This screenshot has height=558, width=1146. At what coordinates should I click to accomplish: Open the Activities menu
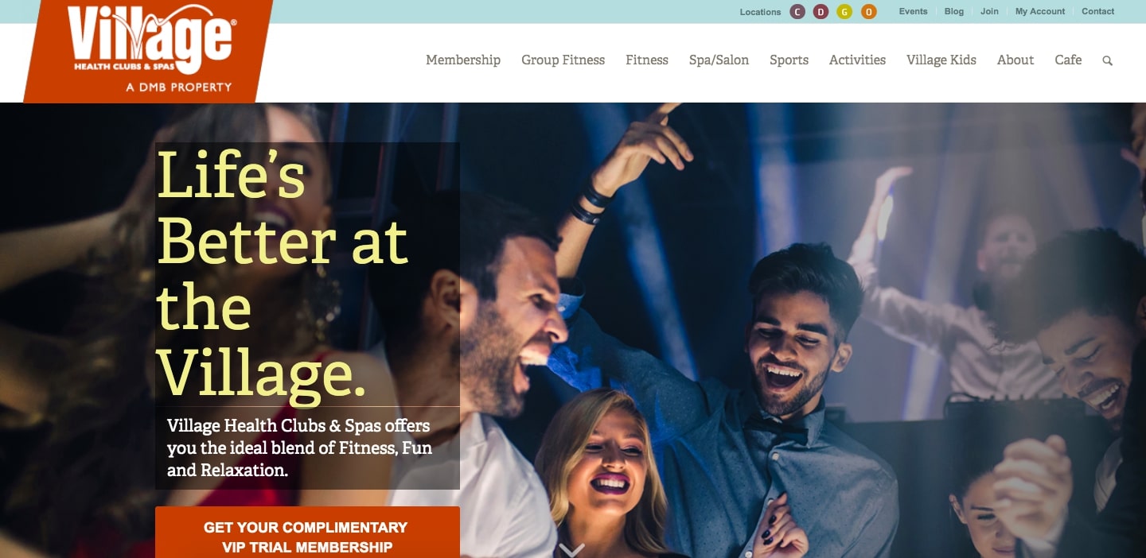pyautogui.click(x=857, y=60)
